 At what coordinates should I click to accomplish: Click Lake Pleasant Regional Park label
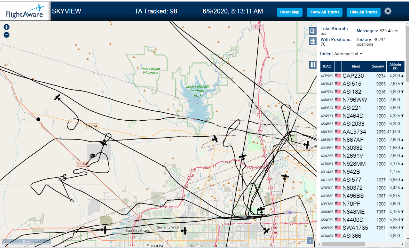tap(198, 91)
